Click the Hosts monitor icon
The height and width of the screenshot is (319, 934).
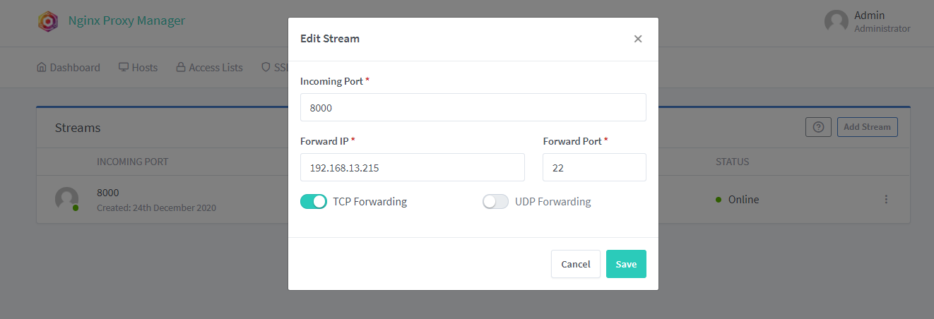coord(124,68)
